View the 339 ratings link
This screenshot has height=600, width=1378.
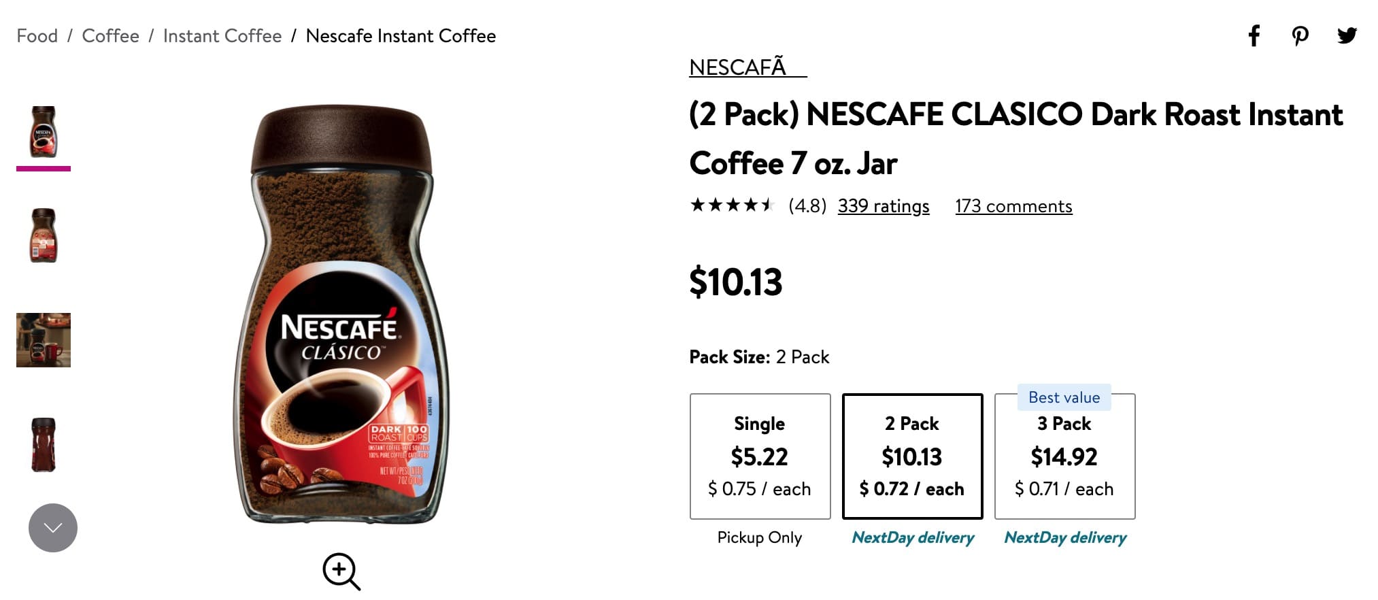(x=883, y=206)
